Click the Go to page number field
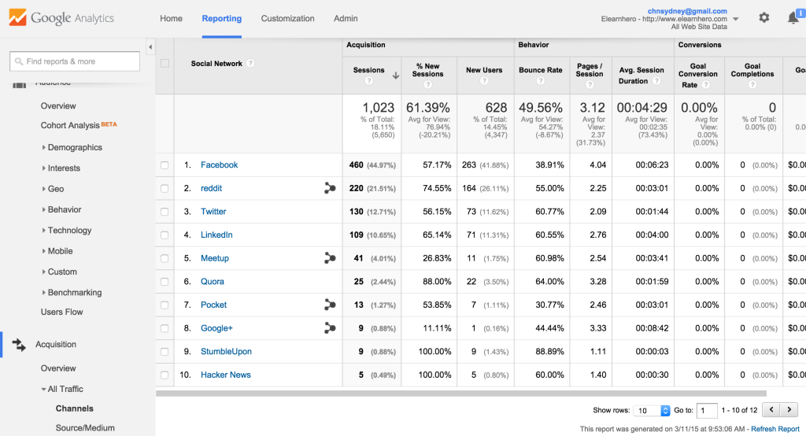Viewport: 806px width, 436px height. pos(707,410)
